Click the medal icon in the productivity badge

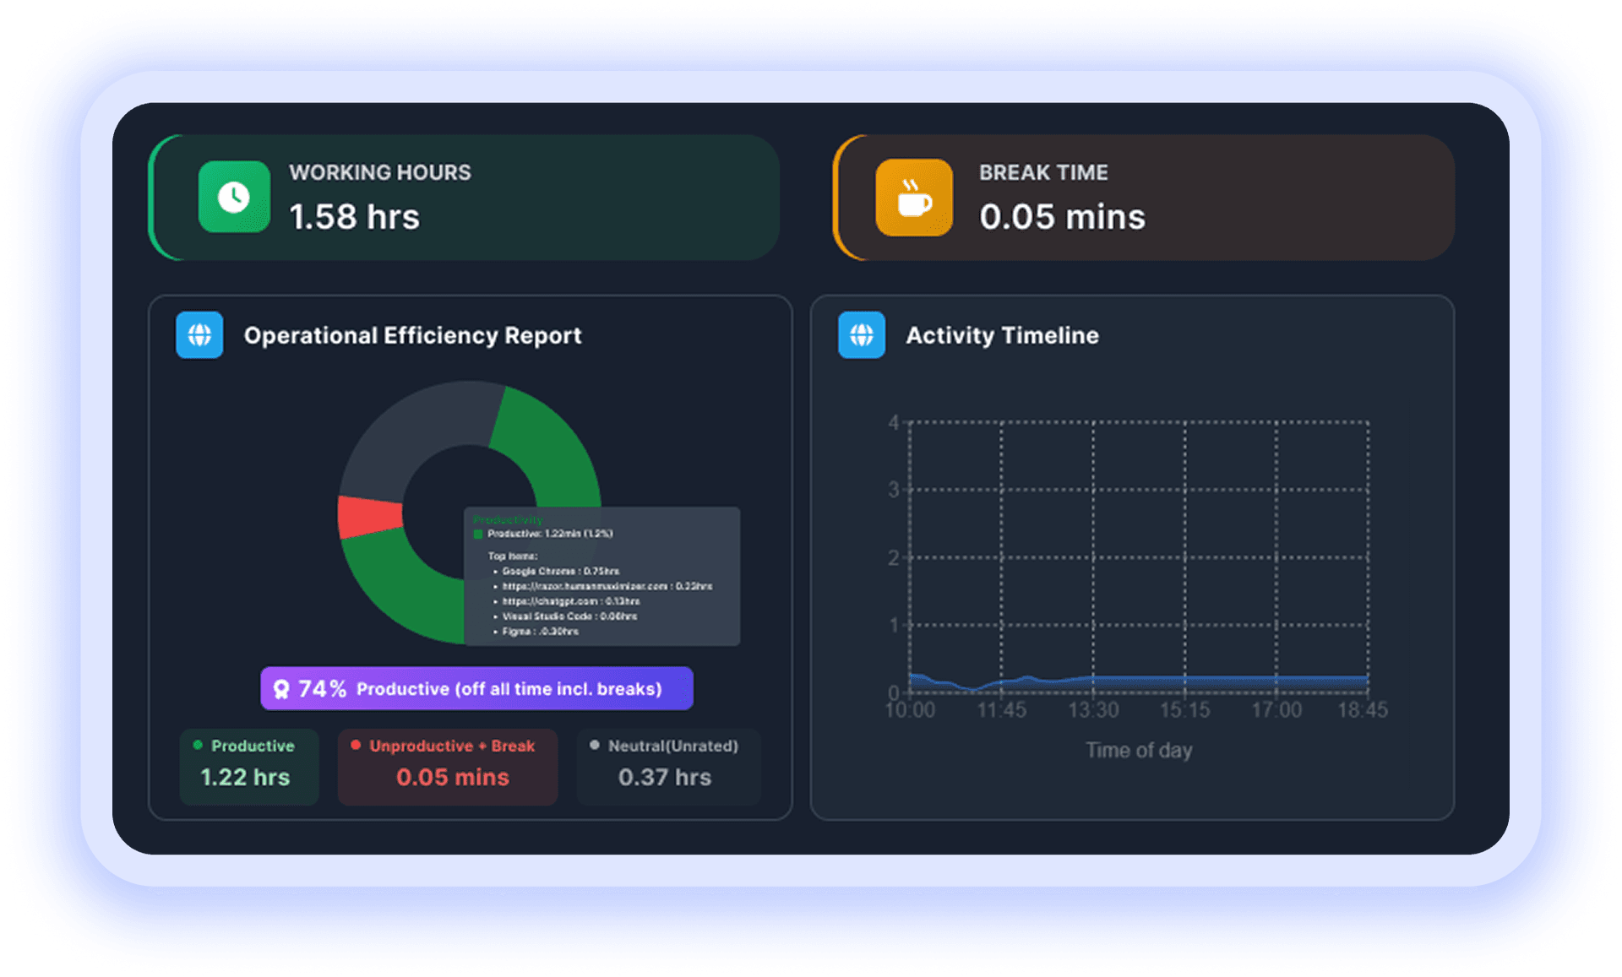[x=284, y=688]
